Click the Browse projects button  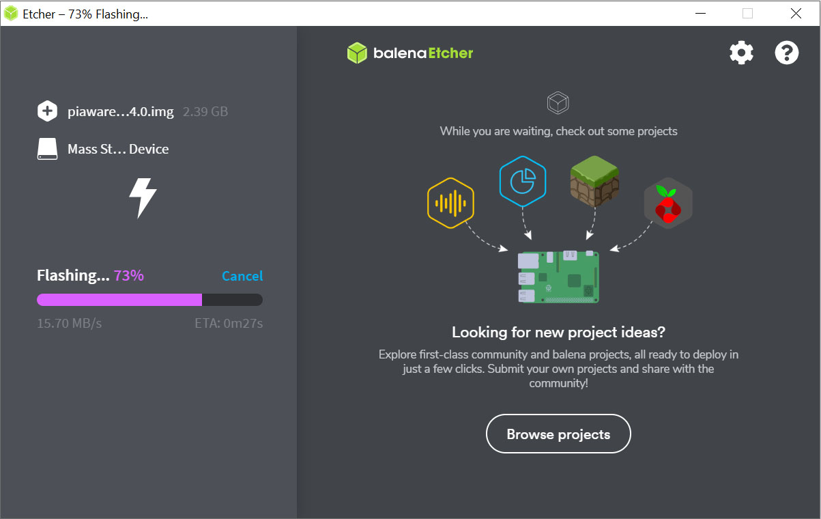point(558,434)
